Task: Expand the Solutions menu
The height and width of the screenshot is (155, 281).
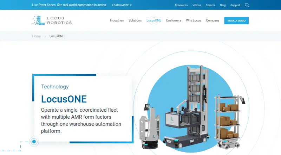Action: (x=135, y=20)
